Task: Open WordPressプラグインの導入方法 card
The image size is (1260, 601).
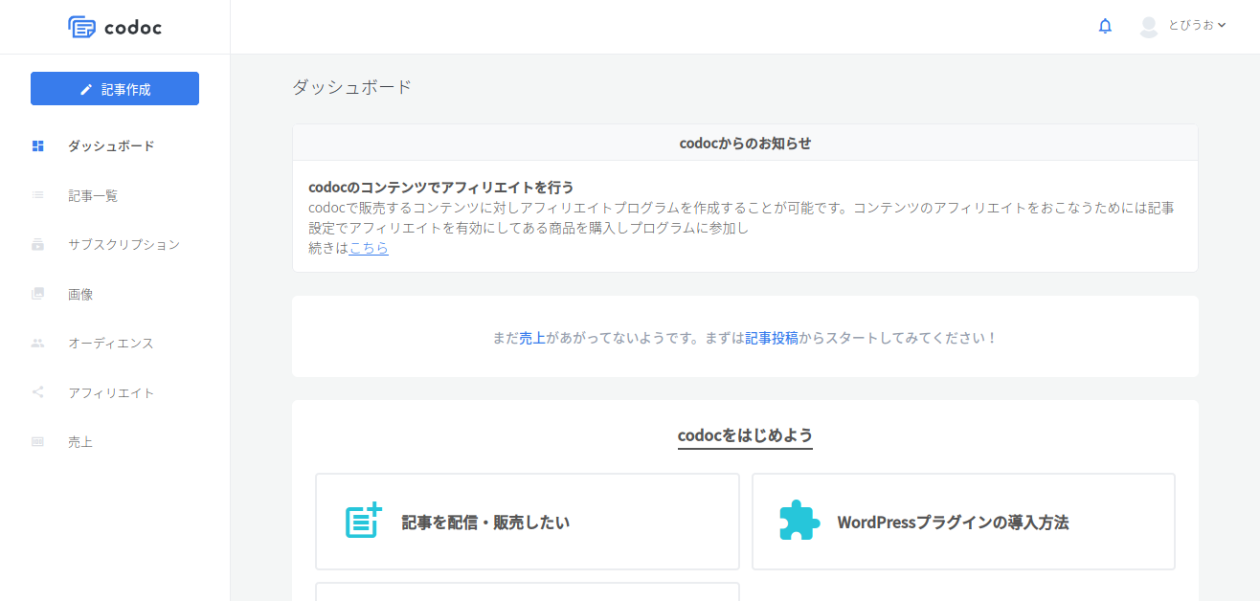Action: click(963, 522)
